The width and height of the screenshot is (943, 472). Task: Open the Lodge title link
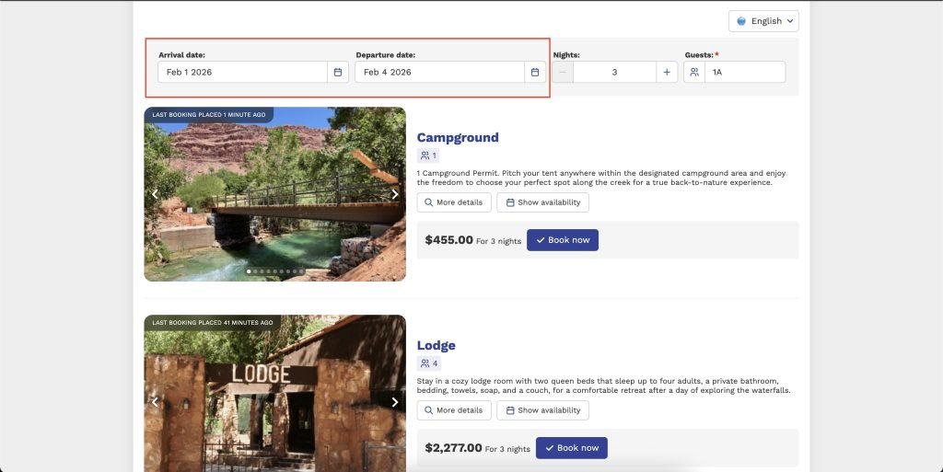(436, 345)
